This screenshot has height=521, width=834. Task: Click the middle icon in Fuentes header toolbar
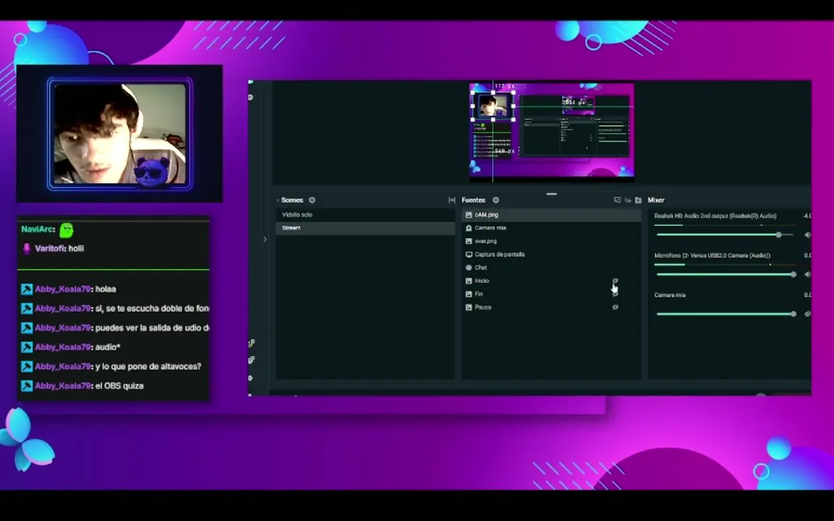tap(628, 200)
